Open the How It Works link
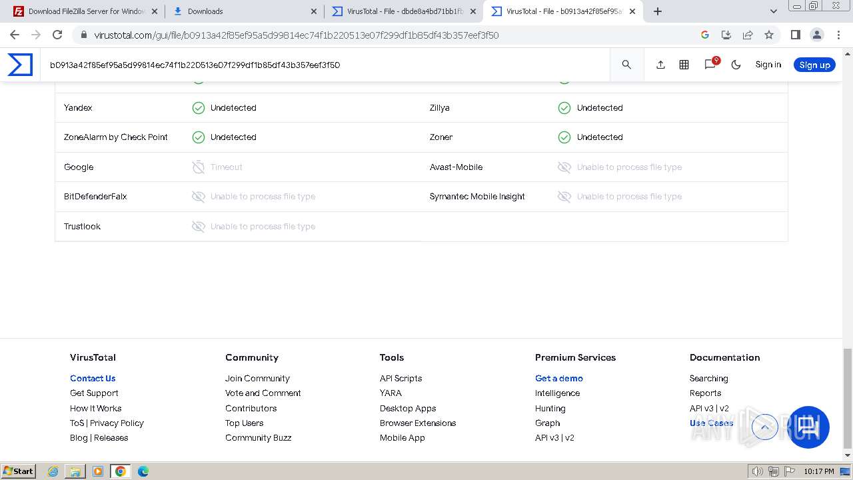The image size is (853, 480). tap(95, 408)
